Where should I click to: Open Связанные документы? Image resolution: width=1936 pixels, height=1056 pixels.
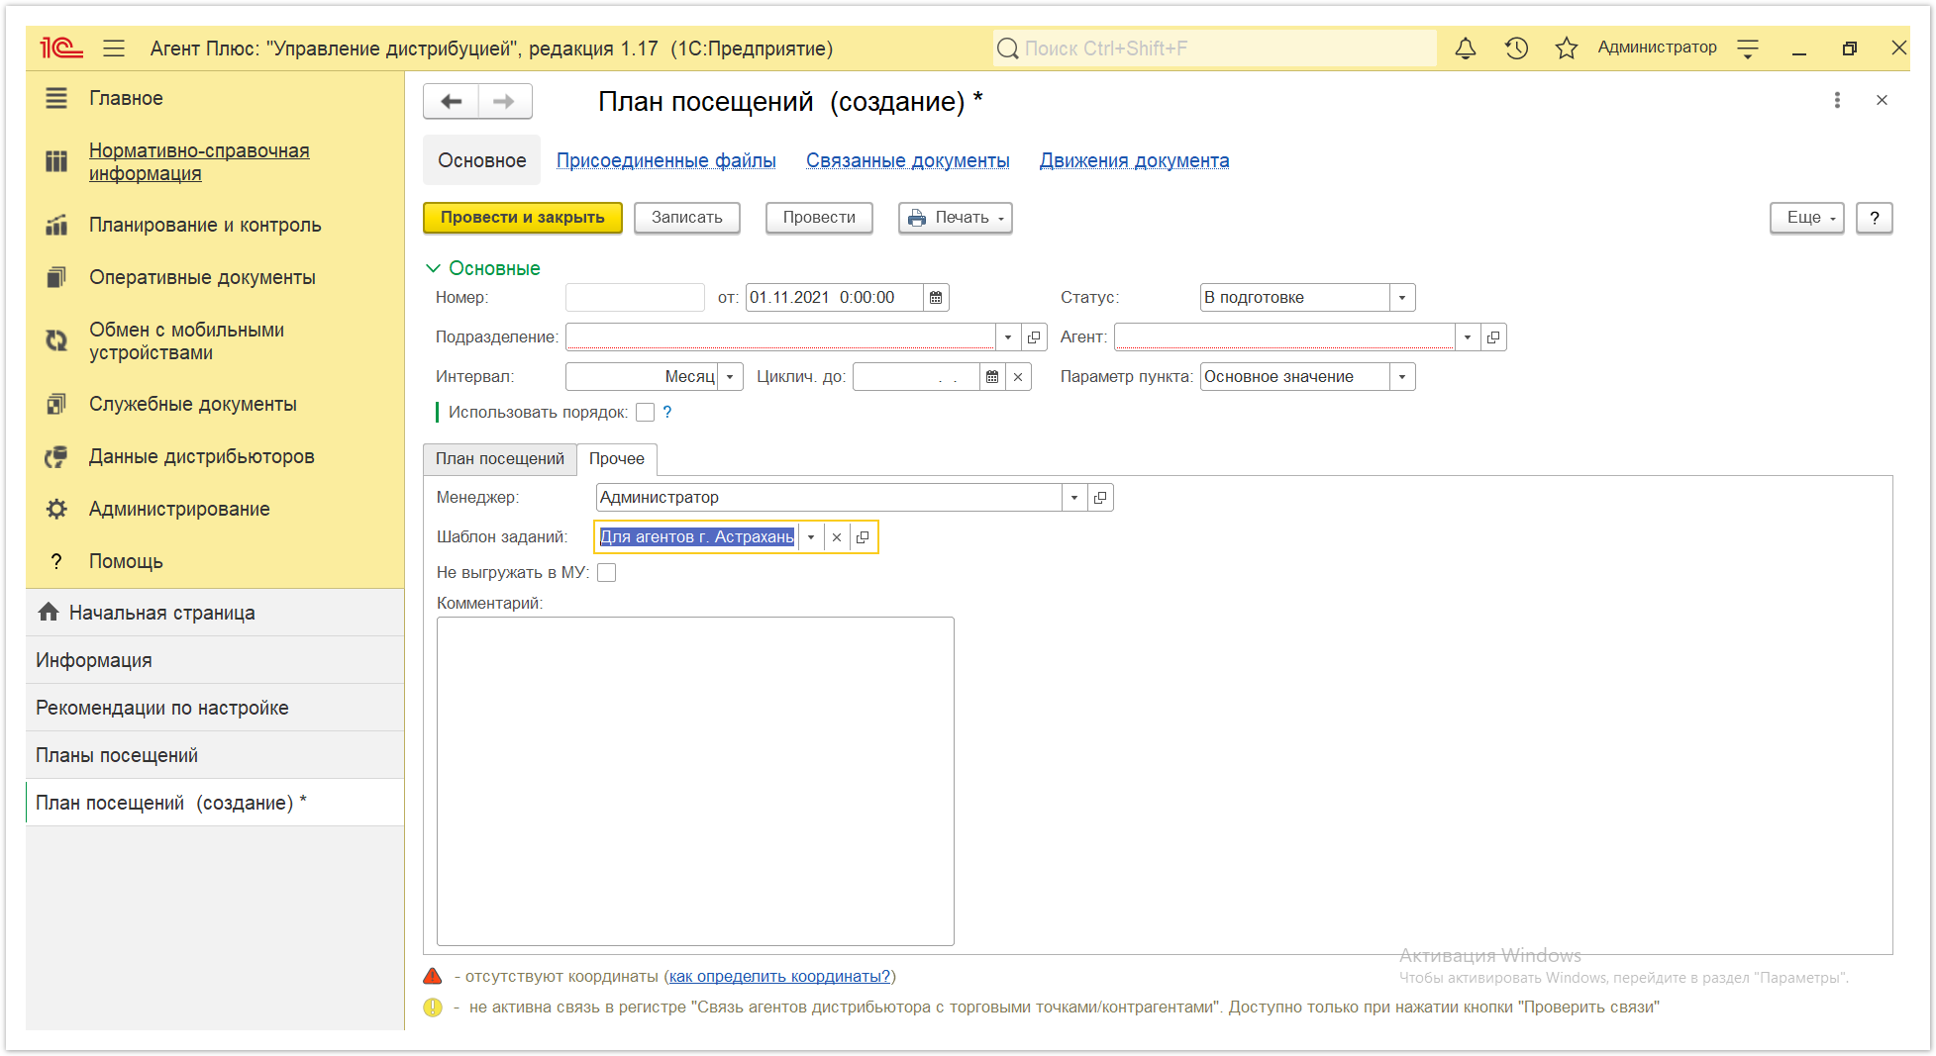point(908,160)
